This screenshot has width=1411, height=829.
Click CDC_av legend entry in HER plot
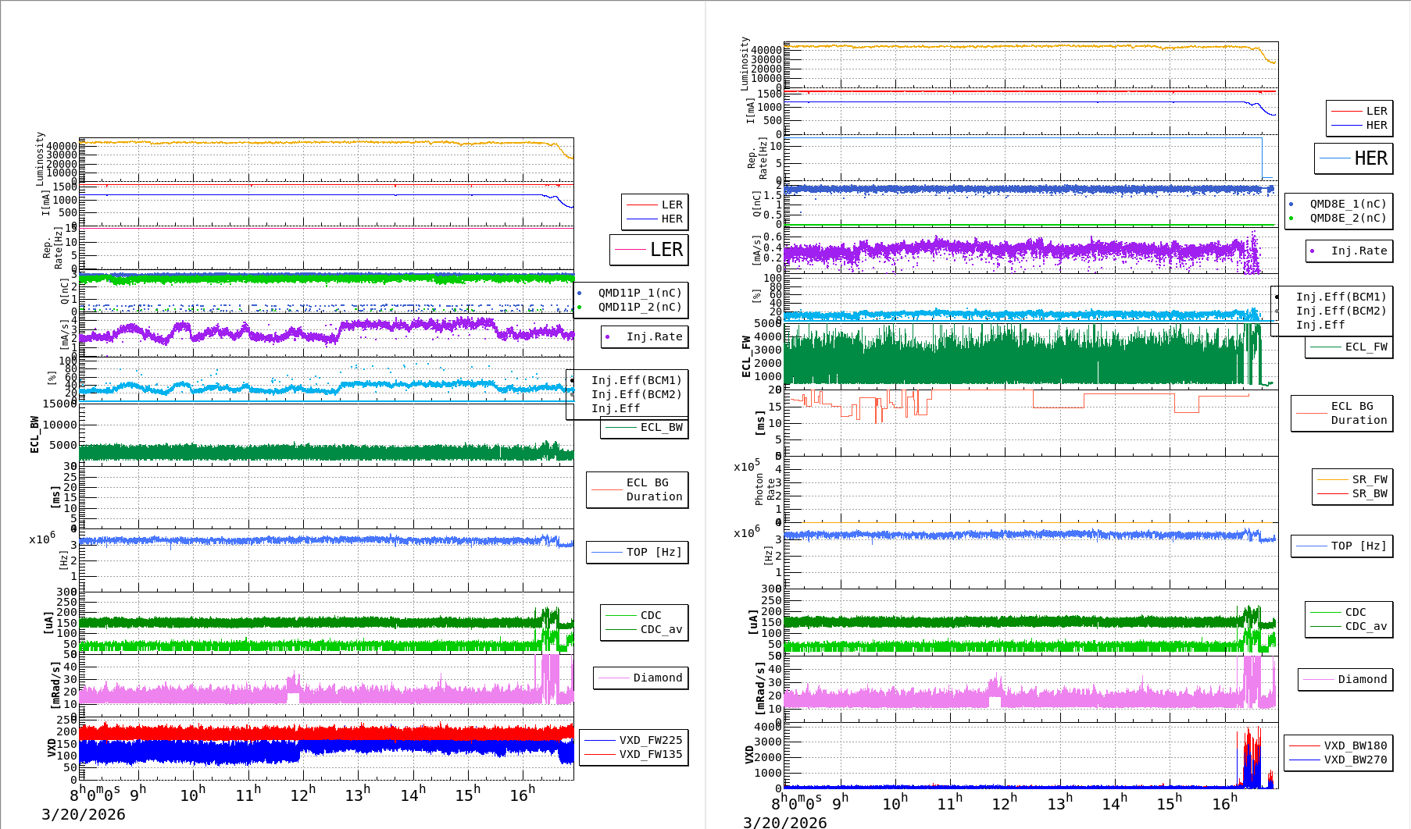tap(1366, 626)
